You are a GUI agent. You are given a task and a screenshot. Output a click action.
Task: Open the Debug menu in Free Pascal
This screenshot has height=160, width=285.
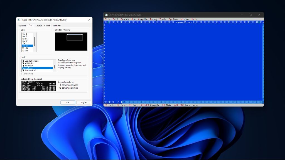[153, 19]
